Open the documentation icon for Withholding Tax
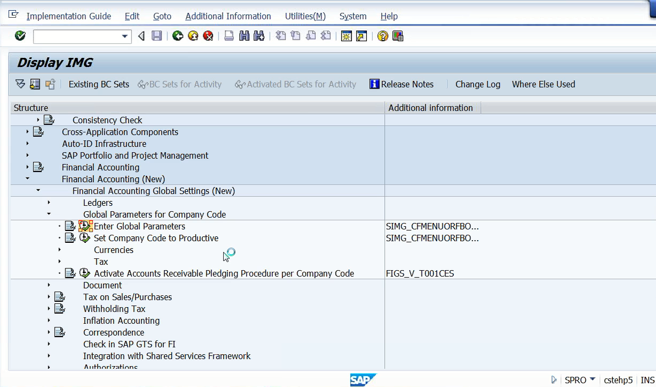Image resolution: width=656 pixels, height=387 pixels. pos(60,309)
